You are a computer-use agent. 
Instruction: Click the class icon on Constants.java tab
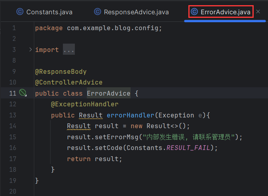coord(20,12)
